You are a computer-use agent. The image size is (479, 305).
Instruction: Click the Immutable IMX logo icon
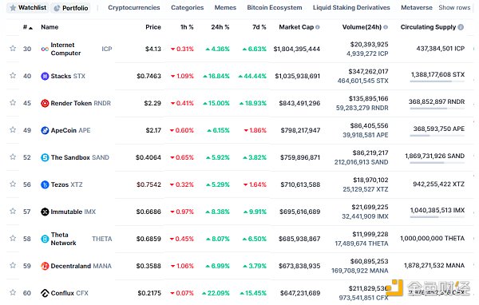coord(45,212)
